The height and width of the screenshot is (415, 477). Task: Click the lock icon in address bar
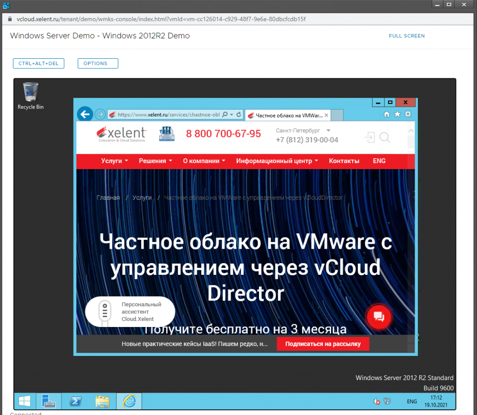coord(10,19)
